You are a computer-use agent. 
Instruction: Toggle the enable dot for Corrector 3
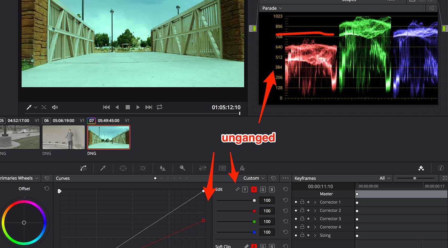[296, 219]
